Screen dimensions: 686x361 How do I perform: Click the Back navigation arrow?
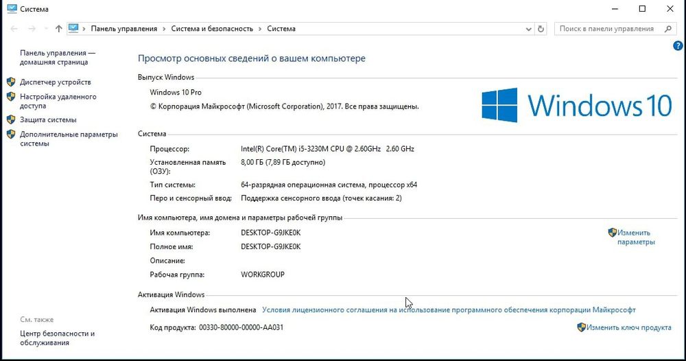14,29
